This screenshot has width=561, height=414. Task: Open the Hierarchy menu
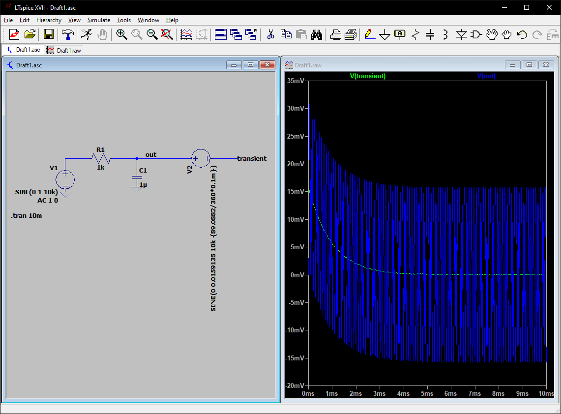click(x=49, y=20)
